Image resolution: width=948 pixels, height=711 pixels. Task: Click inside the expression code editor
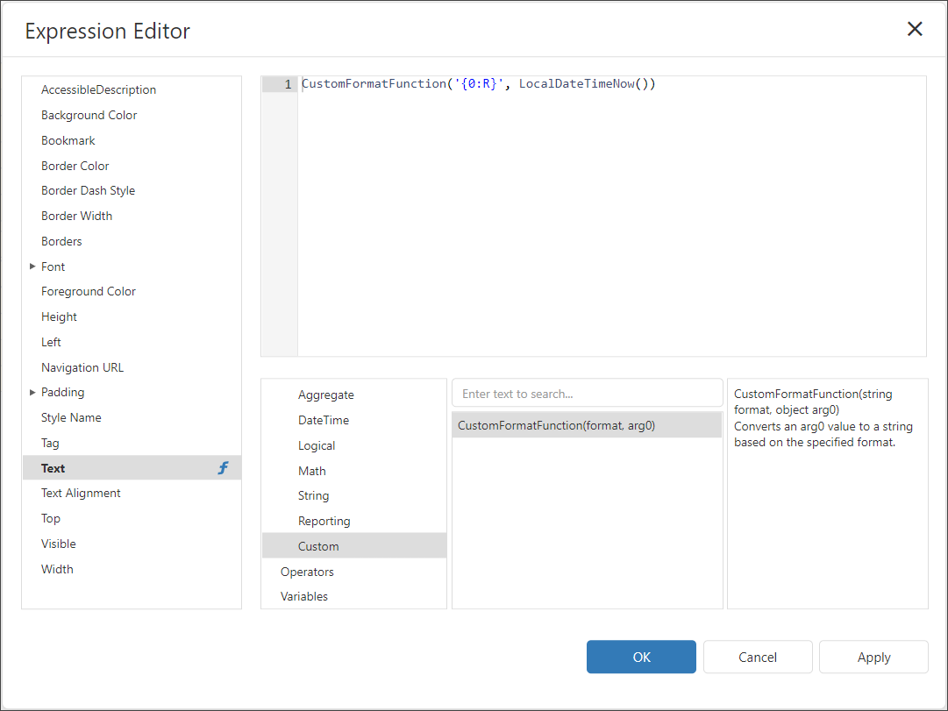coord(612,217)
